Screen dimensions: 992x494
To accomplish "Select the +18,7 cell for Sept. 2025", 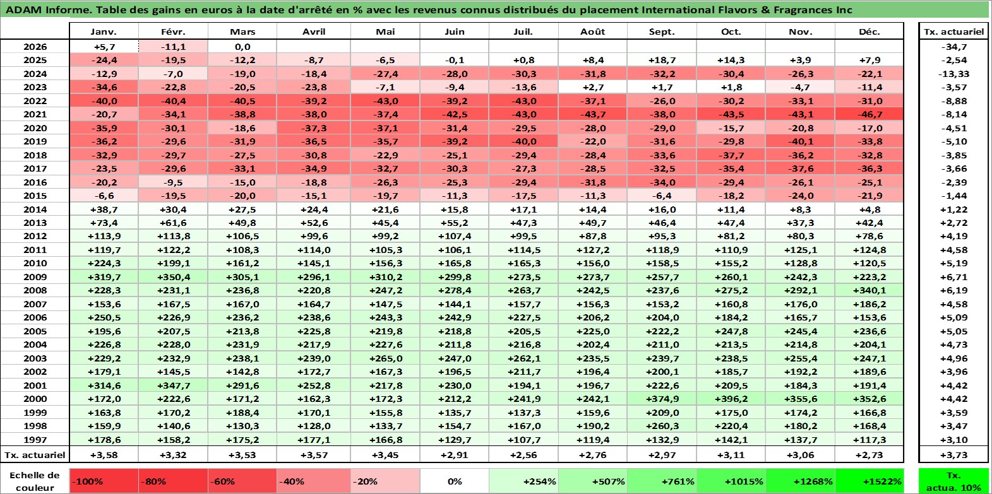I will coord(662,60).
